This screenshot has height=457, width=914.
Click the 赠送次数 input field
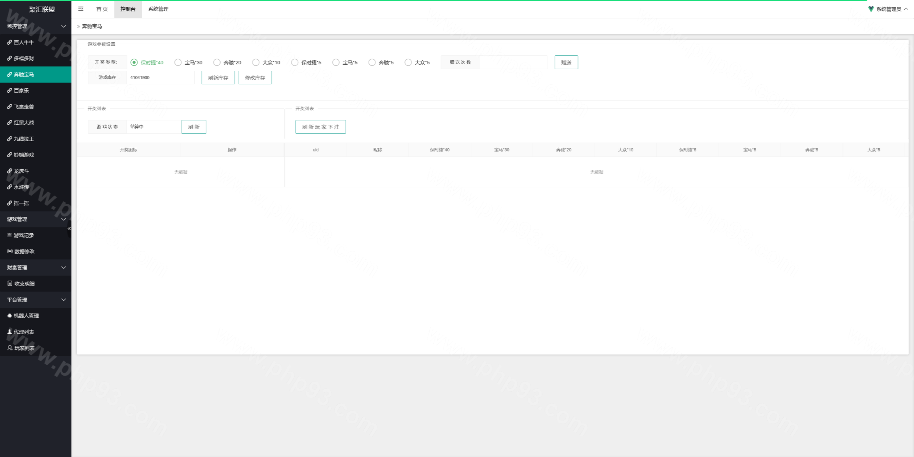(513, 62)
